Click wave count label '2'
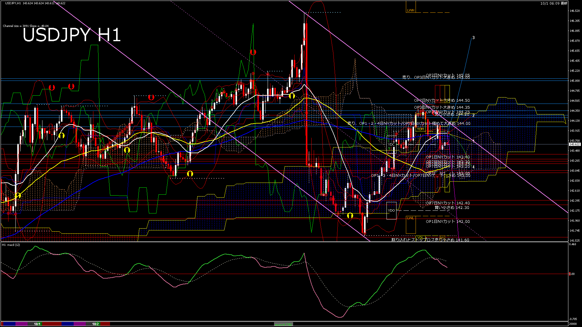Screen dimensions: 582x327 [x=473, y=115]
